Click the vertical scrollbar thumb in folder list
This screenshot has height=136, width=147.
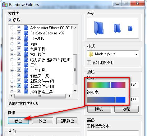[x=75, y=70]
